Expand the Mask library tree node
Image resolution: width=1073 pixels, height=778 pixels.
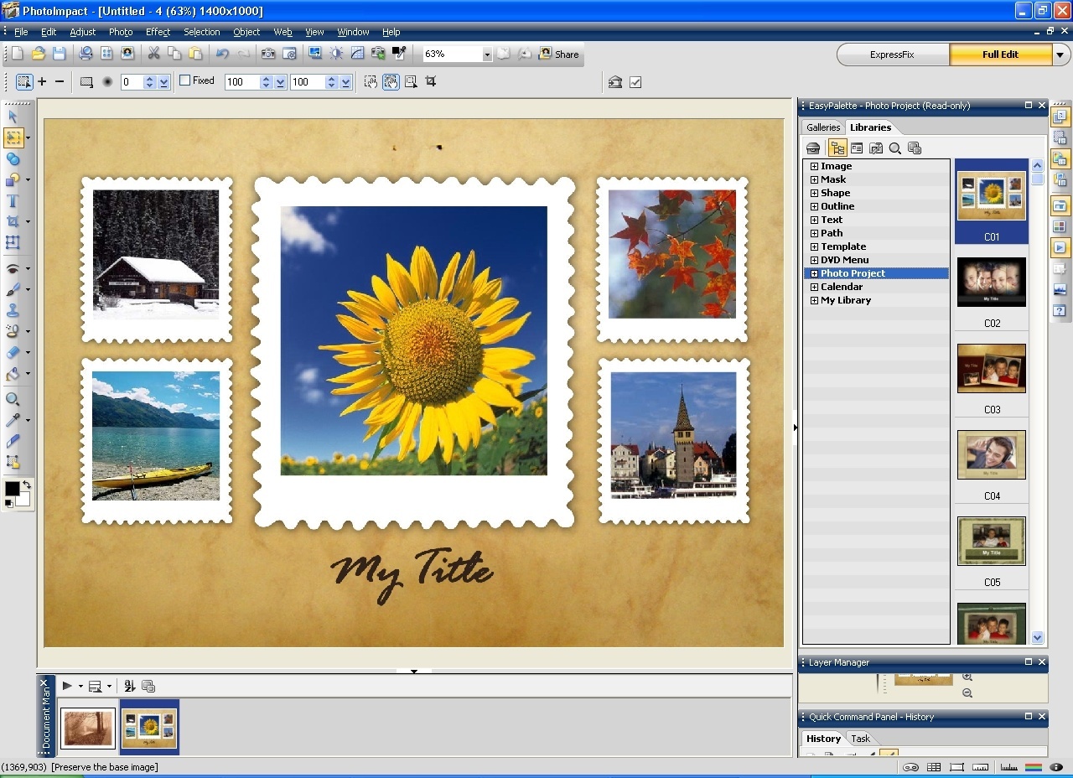click(x=814, y=179)
